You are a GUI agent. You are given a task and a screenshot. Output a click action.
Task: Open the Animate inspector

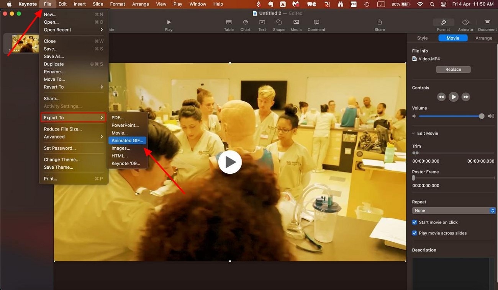tap(465, 25)
